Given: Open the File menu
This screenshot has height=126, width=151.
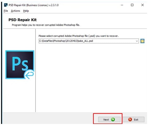Looking at the screenshot, I should (6, 11).
